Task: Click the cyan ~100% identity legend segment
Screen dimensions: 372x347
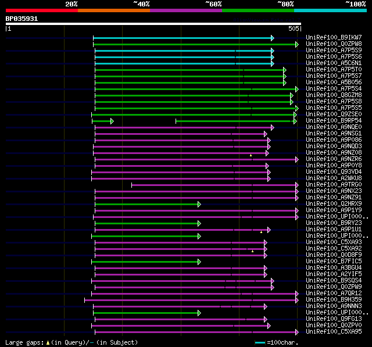Action: point(331,10)
